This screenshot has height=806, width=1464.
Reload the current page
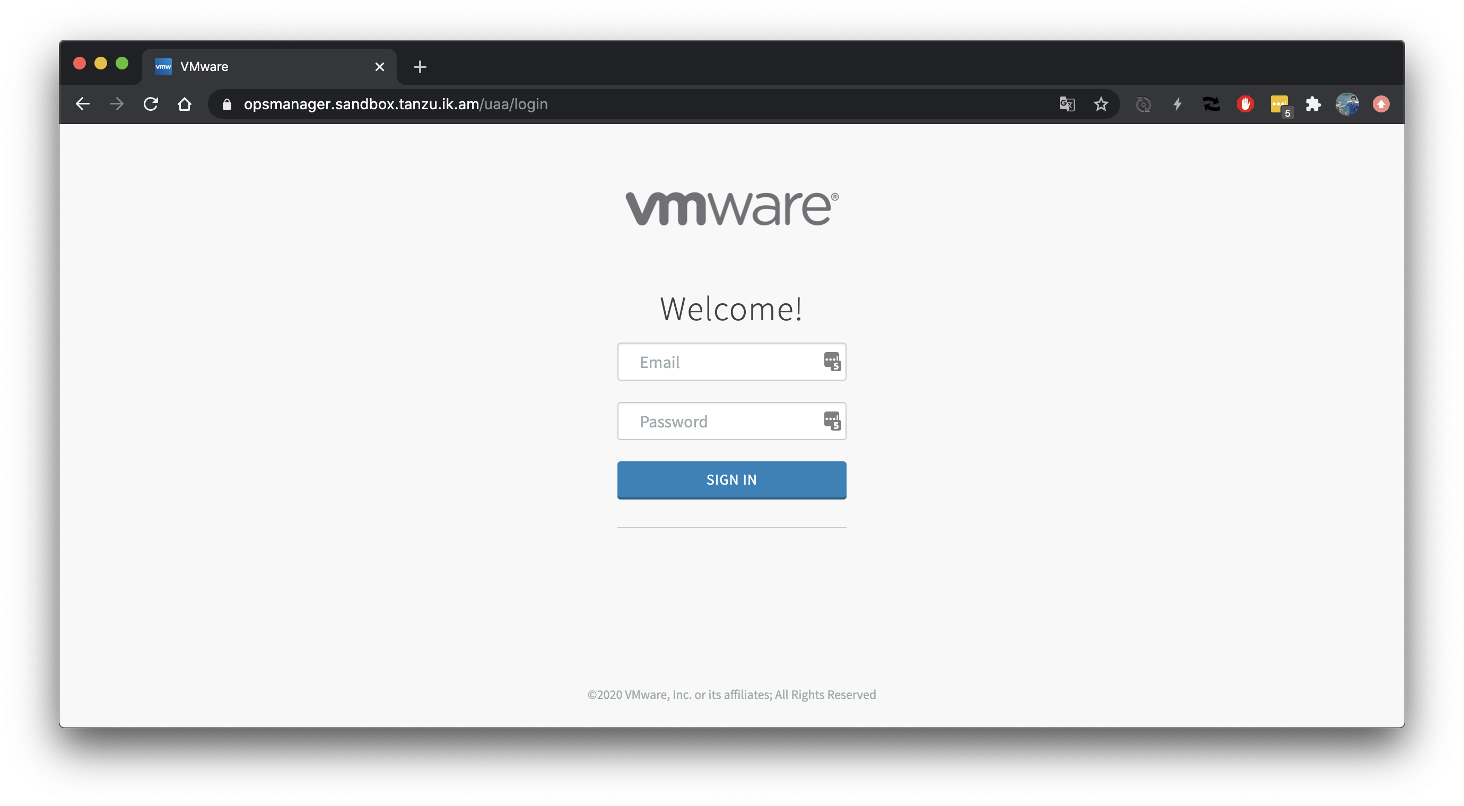[151, 104]
